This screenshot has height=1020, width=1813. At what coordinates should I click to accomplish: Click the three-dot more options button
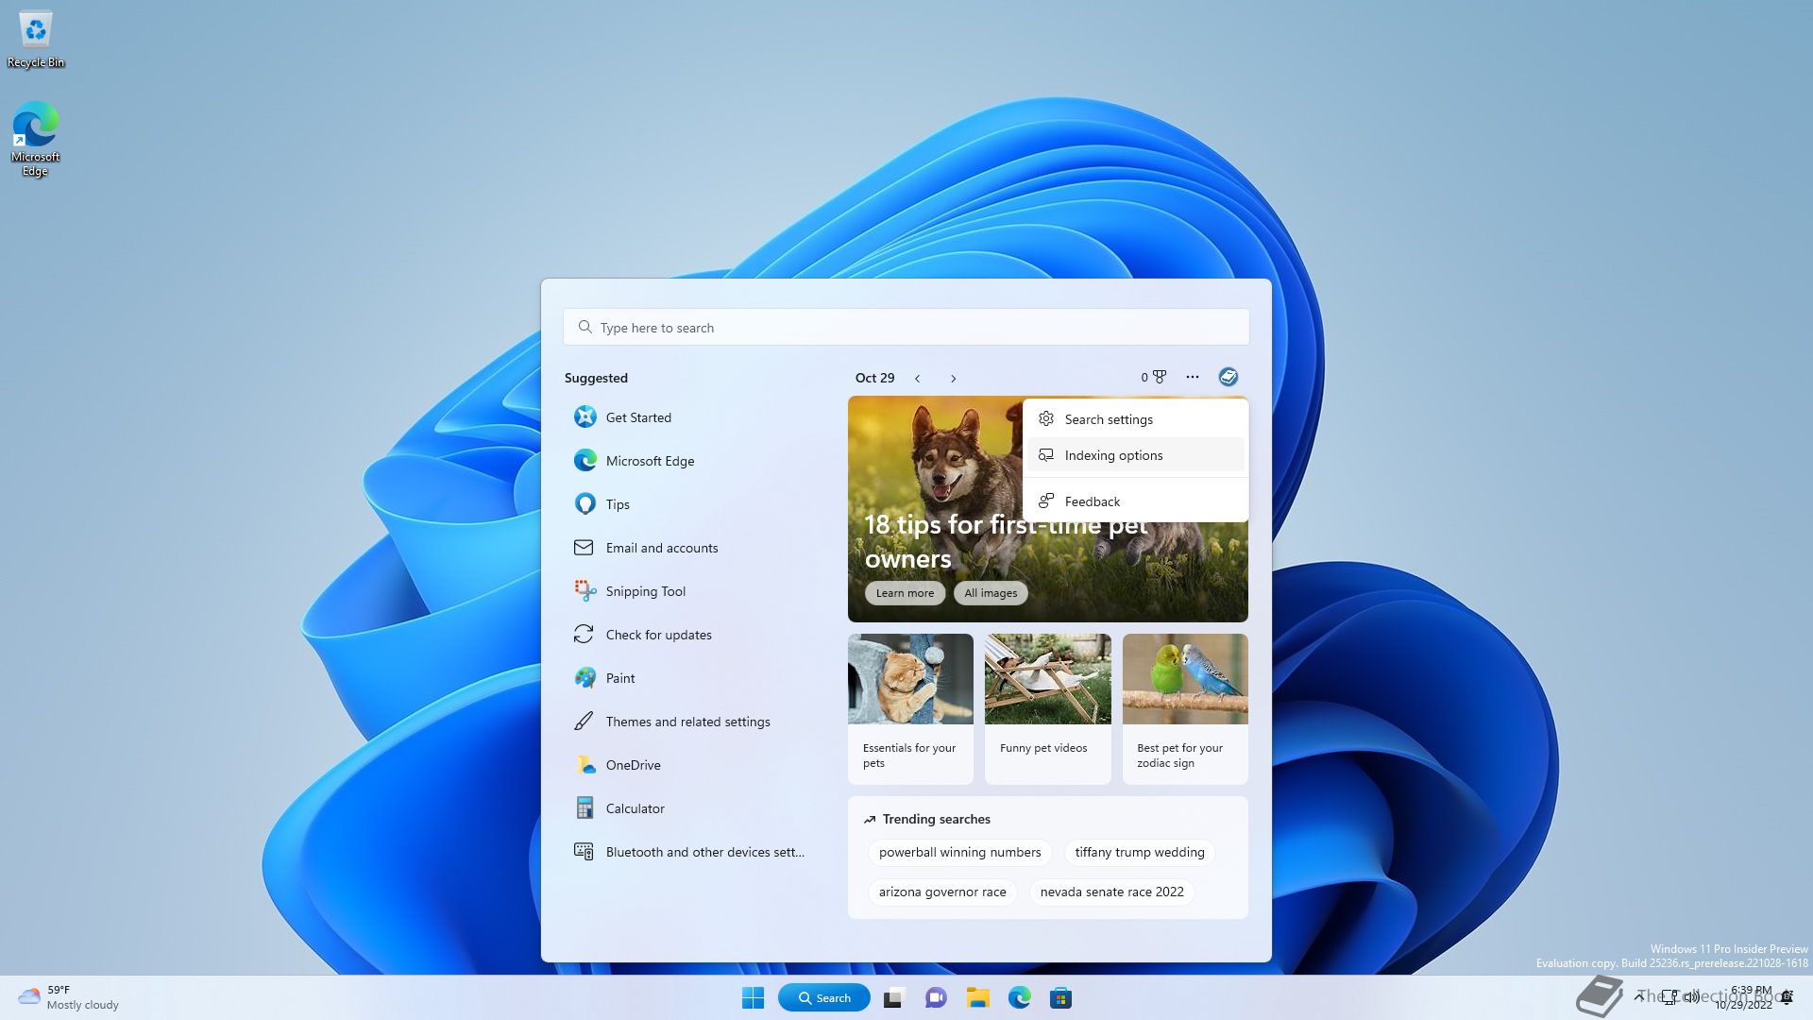[x=1192, y=378]
